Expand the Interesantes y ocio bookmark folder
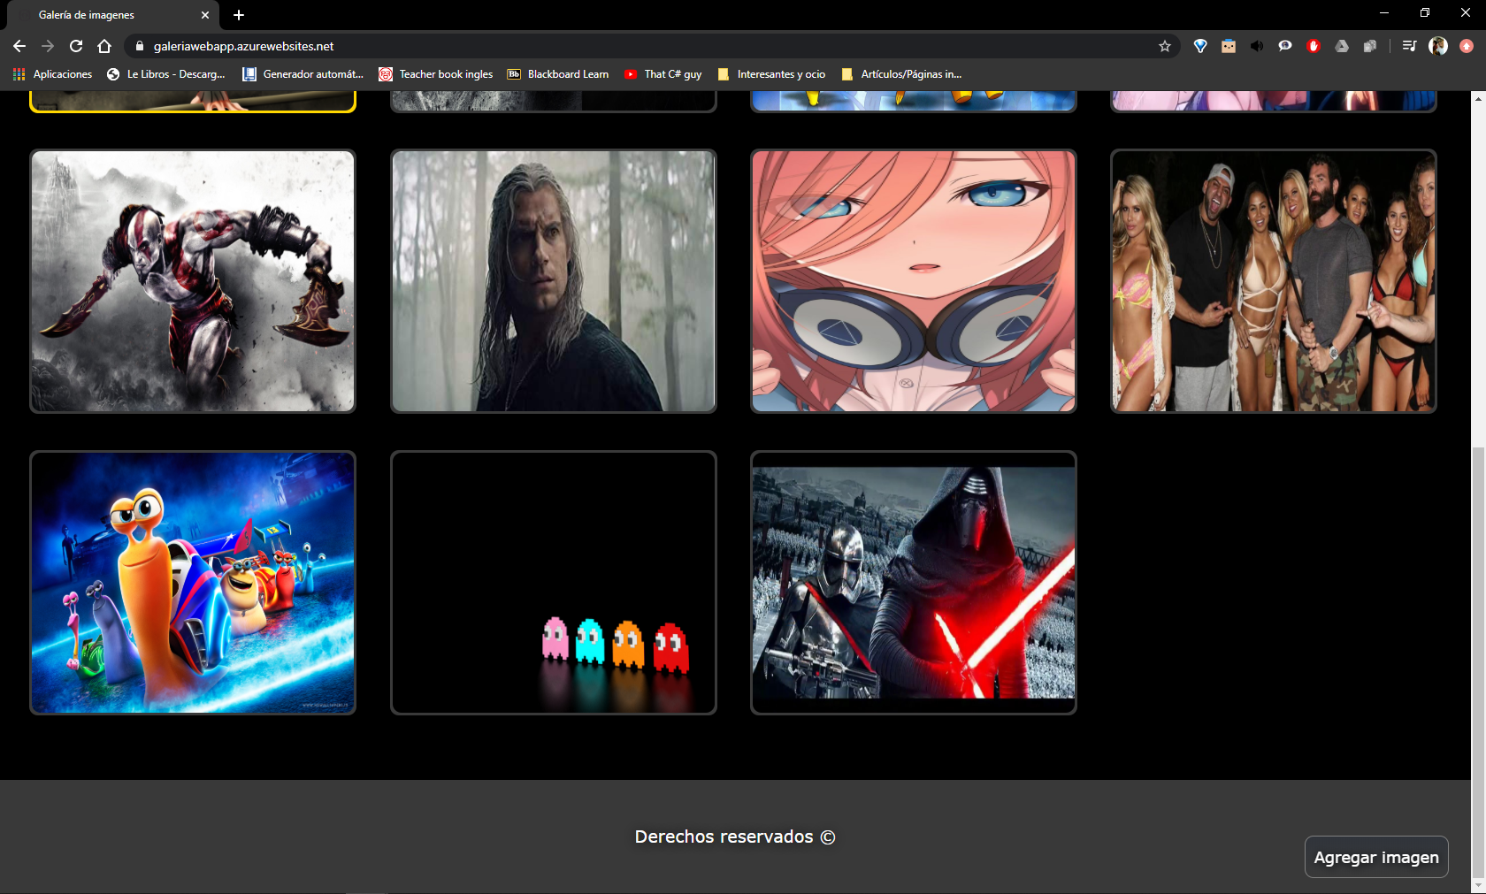Screen dimensions: 1486x894 pos(771,74)
